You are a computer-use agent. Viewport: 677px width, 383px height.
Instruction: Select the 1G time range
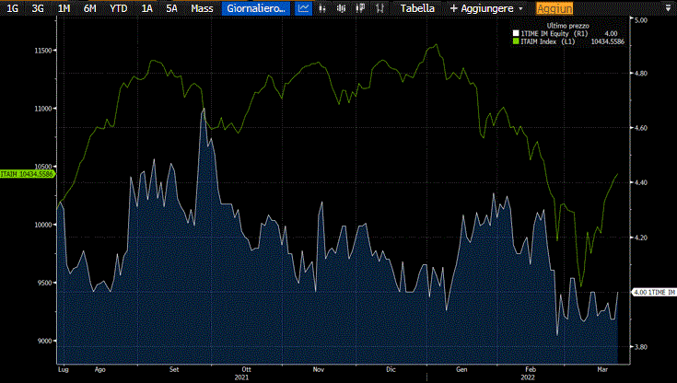point(13,8)
